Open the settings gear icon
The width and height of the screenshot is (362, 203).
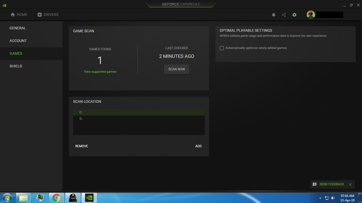click(294, 15)
